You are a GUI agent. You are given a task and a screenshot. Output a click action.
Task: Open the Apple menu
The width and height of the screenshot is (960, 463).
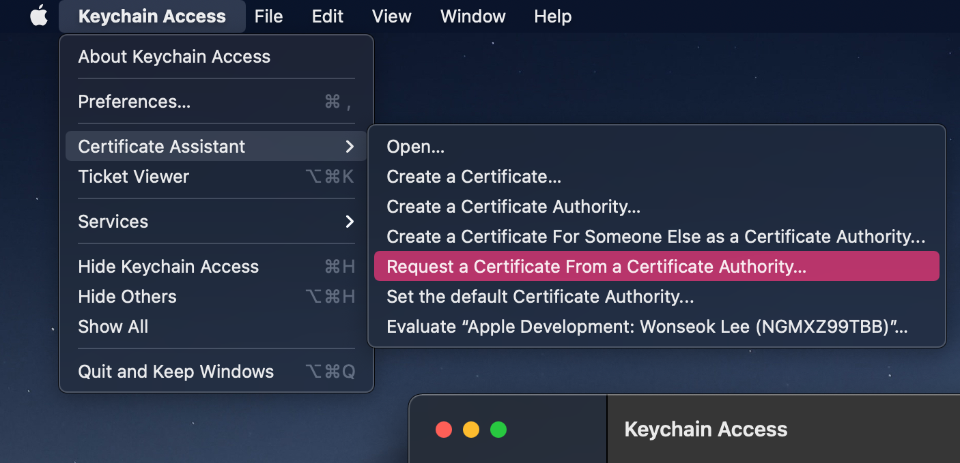[x=39, y=16]
